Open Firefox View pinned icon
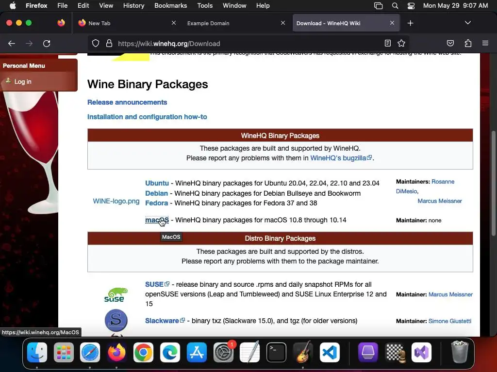 coord(61,23)
